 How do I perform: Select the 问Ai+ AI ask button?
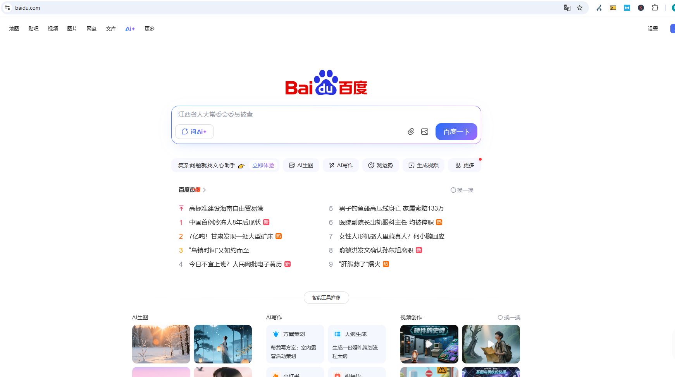(x=195, y=132)
